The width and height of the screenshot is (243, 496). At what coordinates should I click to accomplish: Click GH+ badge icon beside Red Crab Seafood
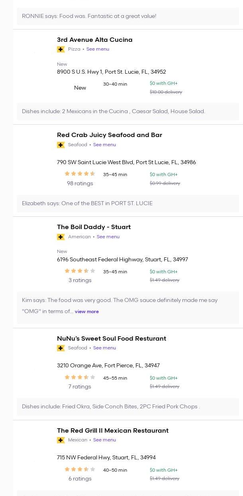pos(61,145)
